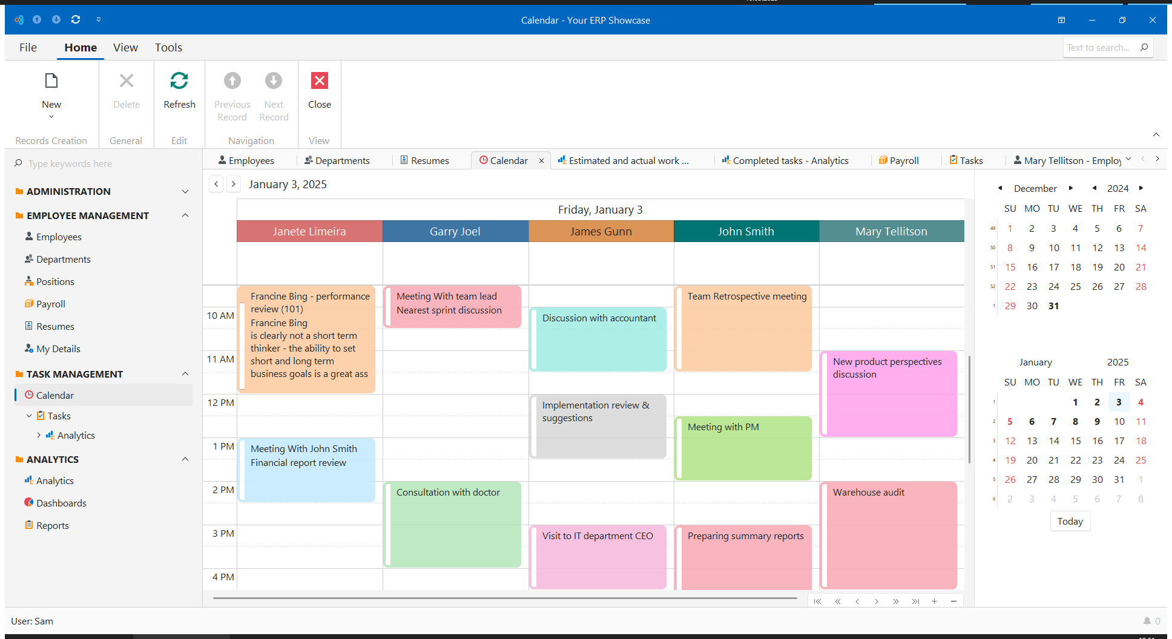Zoom in the calendar with the plus icon

934,601
